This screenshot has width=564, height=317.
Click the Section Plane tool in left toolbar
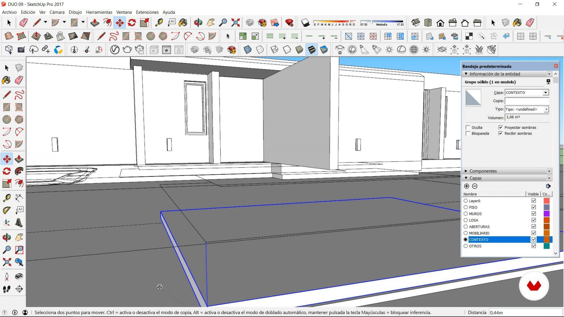19,289
